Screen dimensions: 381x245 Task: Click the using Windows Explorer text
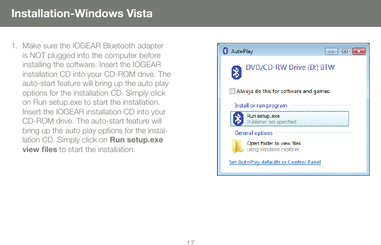tap(273, 149)
